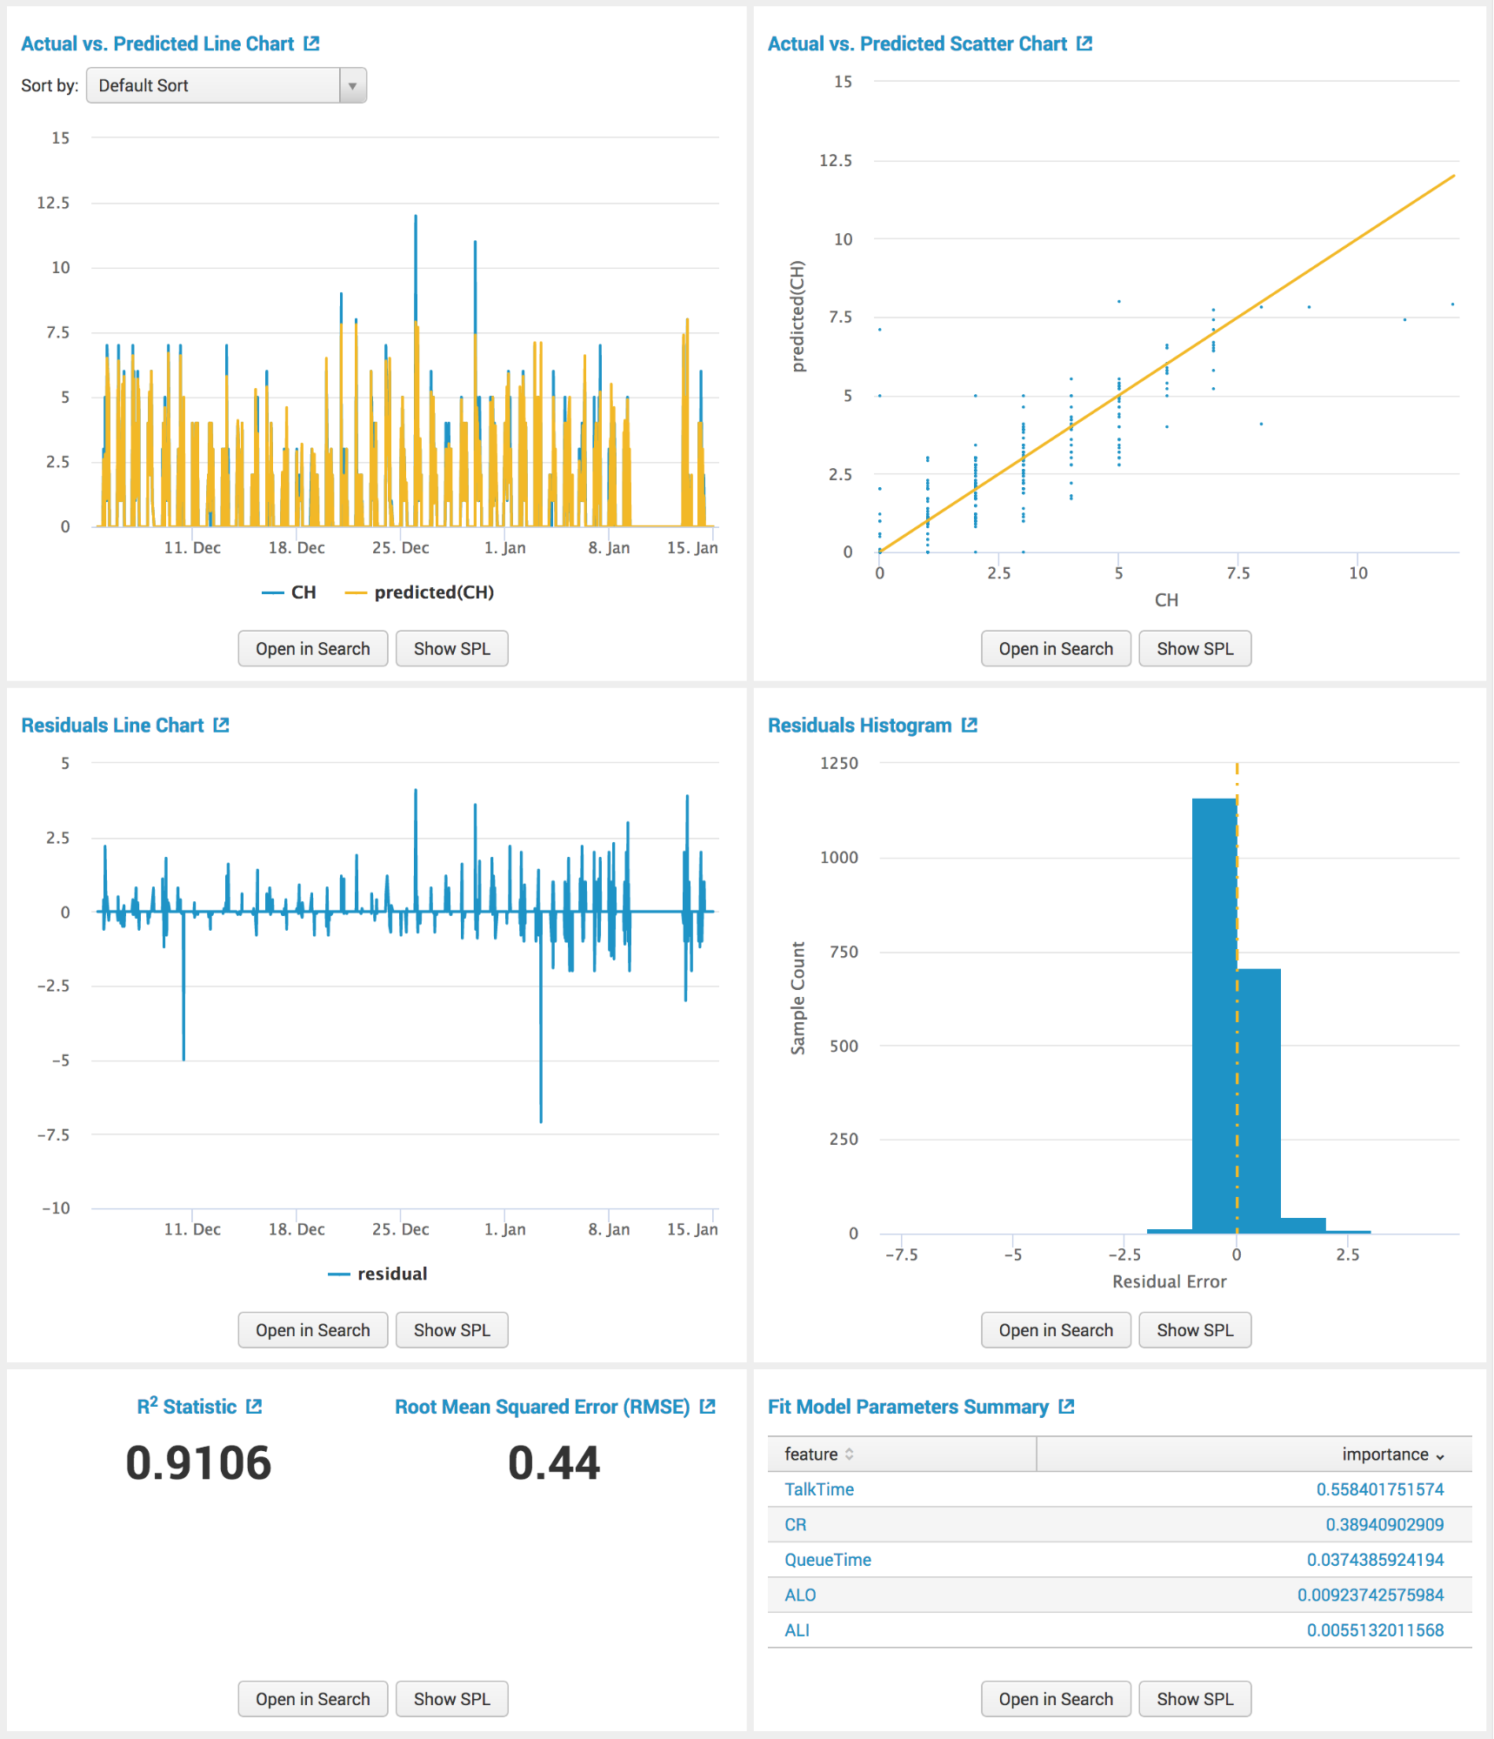
Task: Click the Residuals Histogram popout icon
Action: coord(970,725)
